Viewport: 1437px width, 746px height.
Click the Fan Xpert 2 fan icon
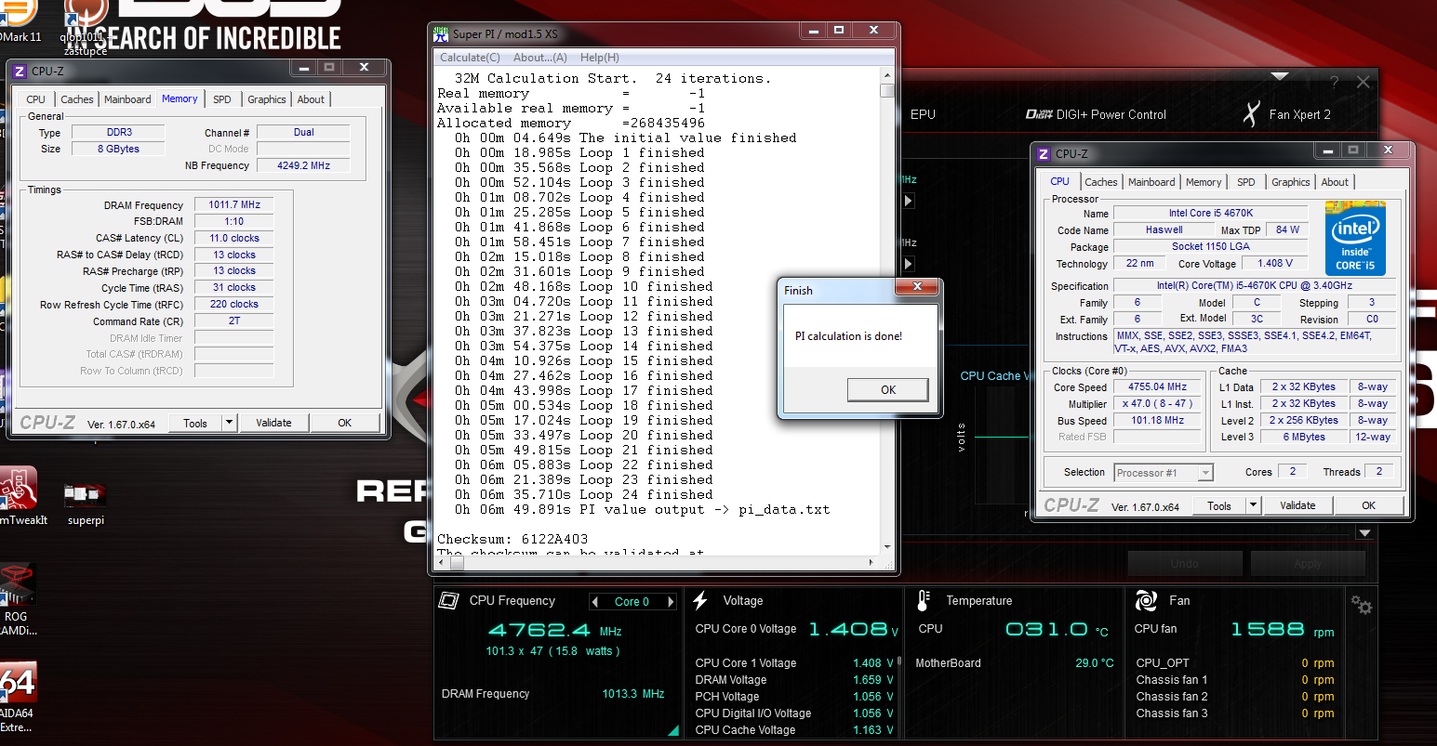click(1252, 114)
